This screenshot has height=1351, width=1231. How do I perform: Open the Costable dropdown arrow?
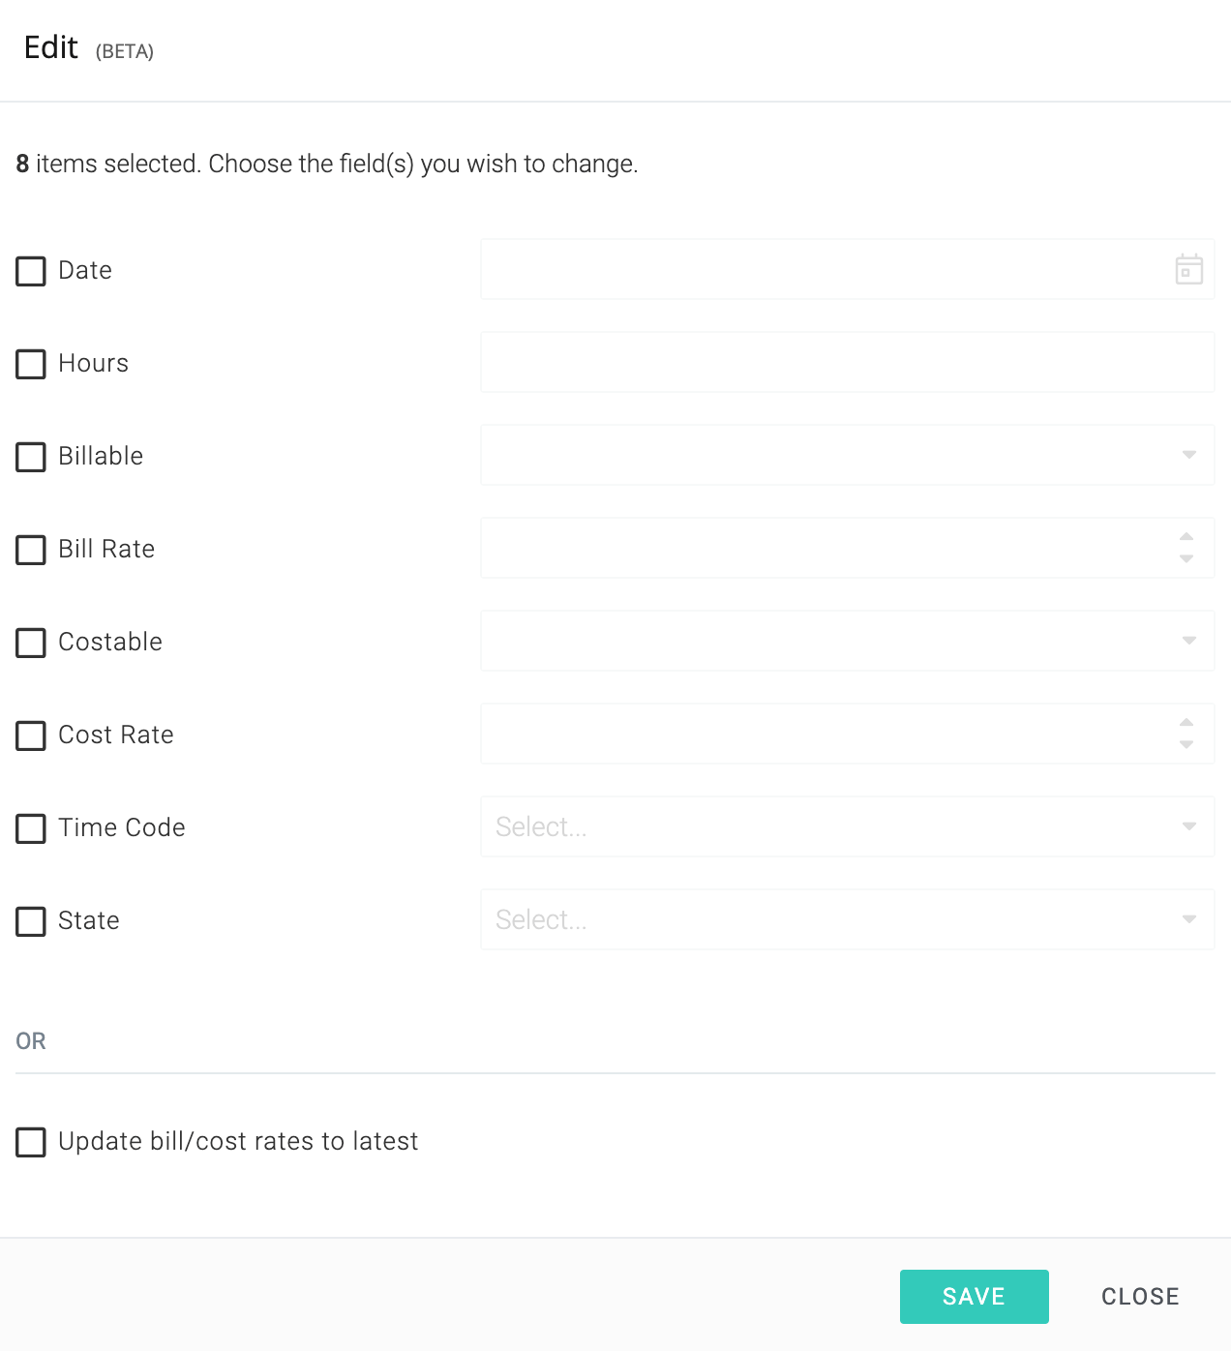[x=1189, y=641]
